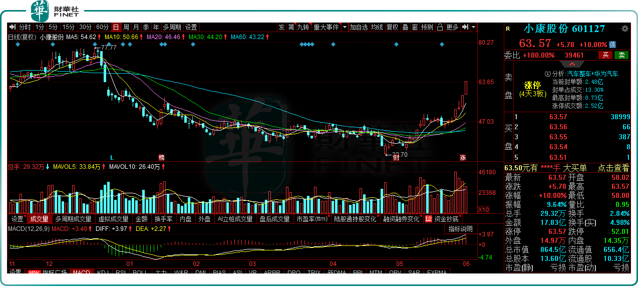Select the 年 yearly period

point(156,27)
